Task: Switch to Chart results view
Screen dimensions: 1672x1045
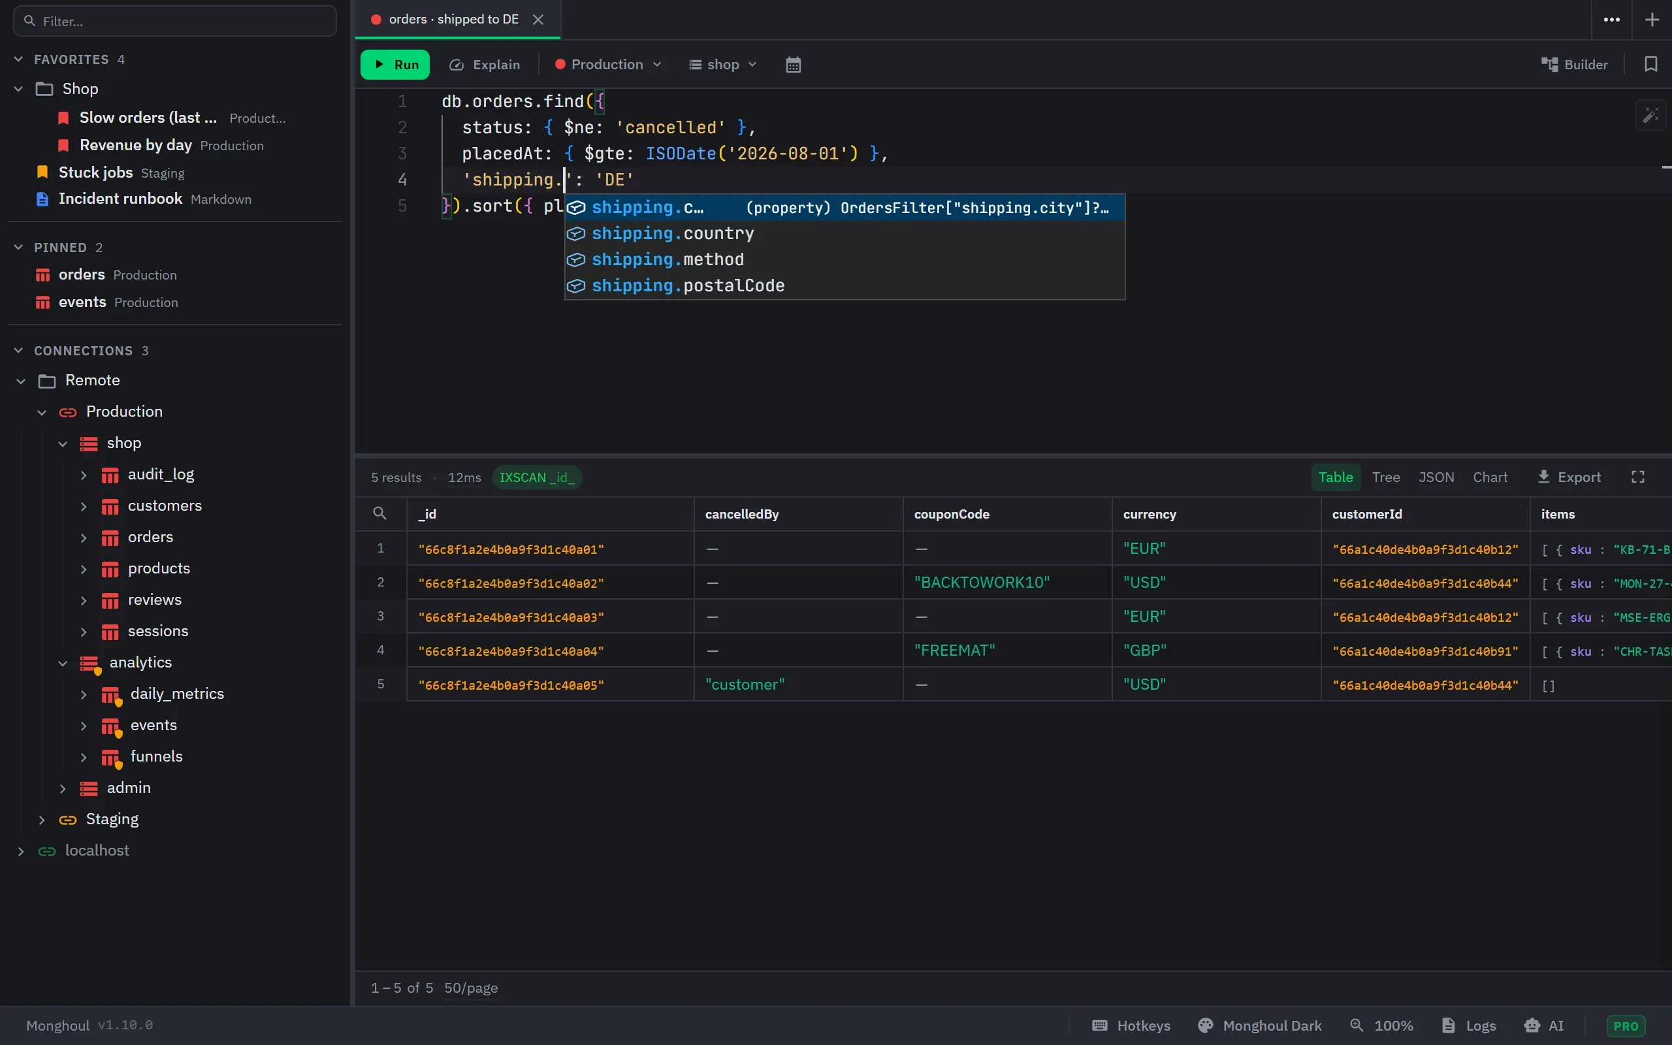Action: [x=1490, y=477]
